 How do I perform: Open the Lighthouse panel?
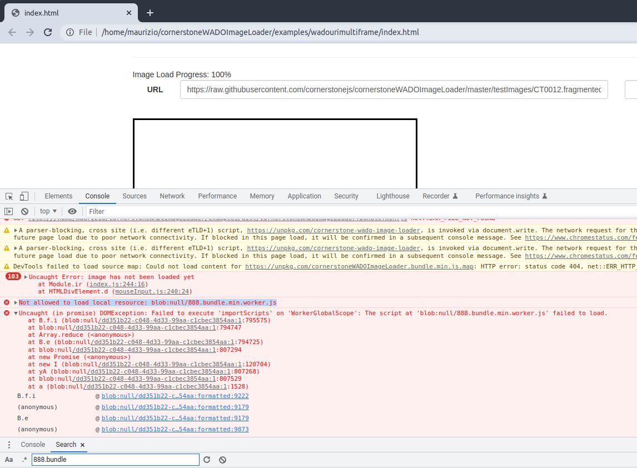[x=392, y=196]
